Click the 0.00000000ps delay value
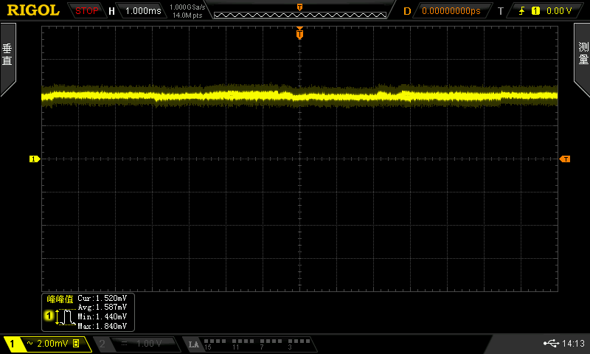 [451, 11]
